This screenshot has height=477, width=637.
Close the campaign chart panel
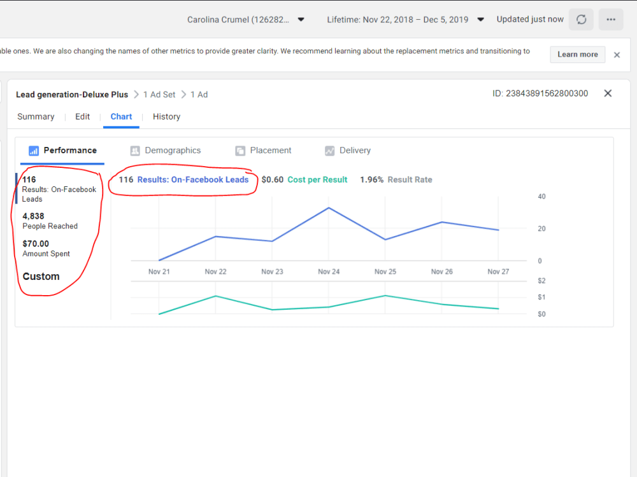click(608, 93)
